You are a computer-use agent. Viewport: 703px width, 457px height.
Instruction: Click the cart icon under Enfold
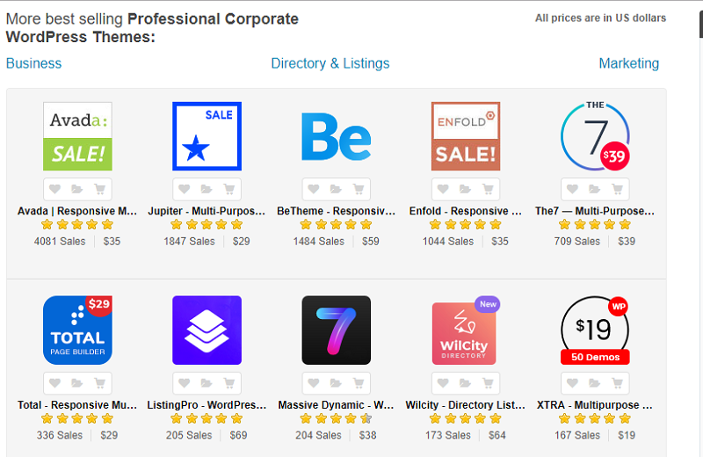coord(488,189)
